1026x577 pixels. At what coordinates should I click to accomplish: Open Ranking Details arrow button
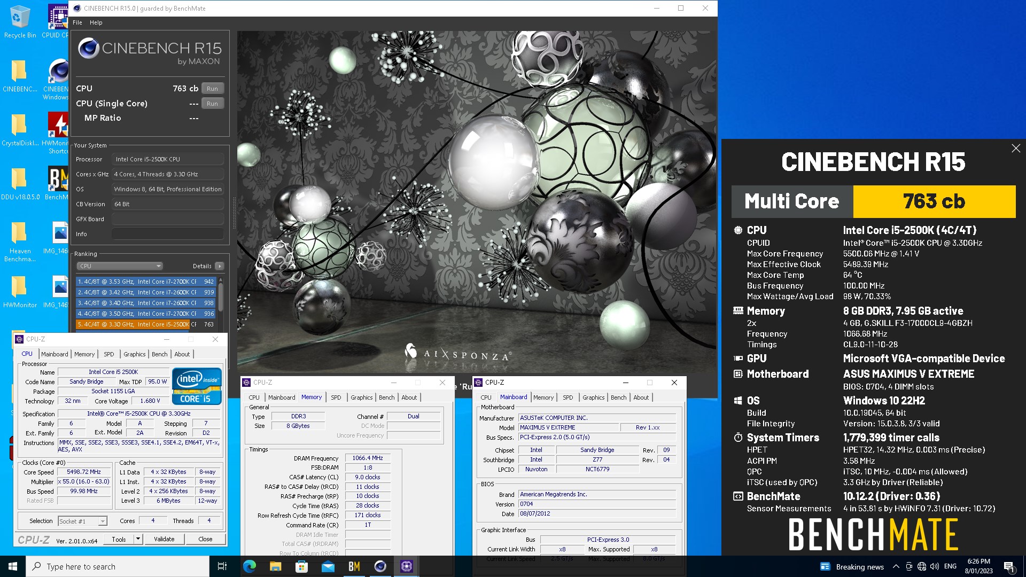pyautogui.click(x=220, y=266)
